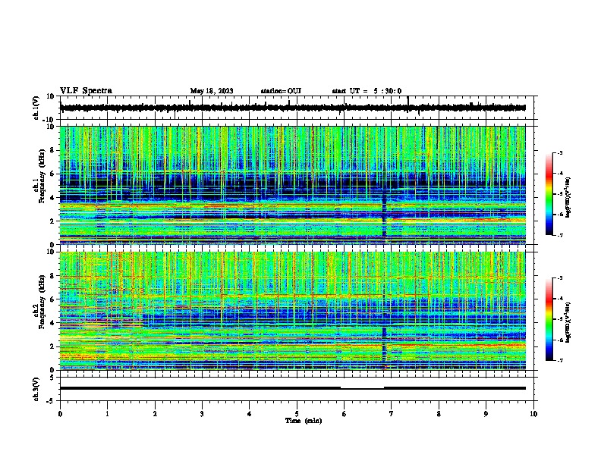The height and width of the screenshot is (464, 601).
Task: Click the upper ch.1 color scale bar
Action: click(x=549, y=194)
